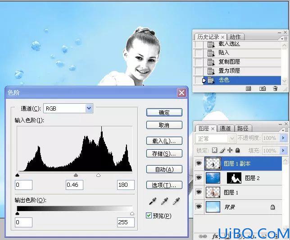Click the 取消 button

click(x=164, y=125)
